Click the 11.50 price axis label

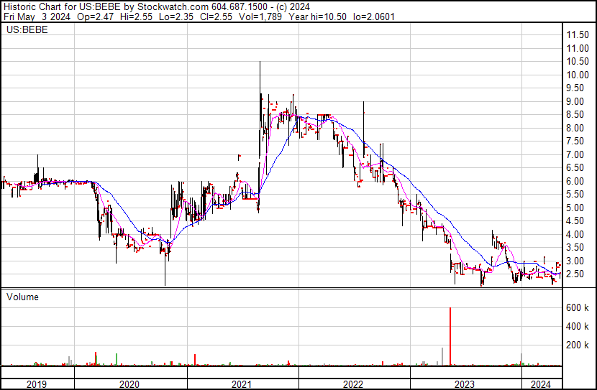(578, 35)
